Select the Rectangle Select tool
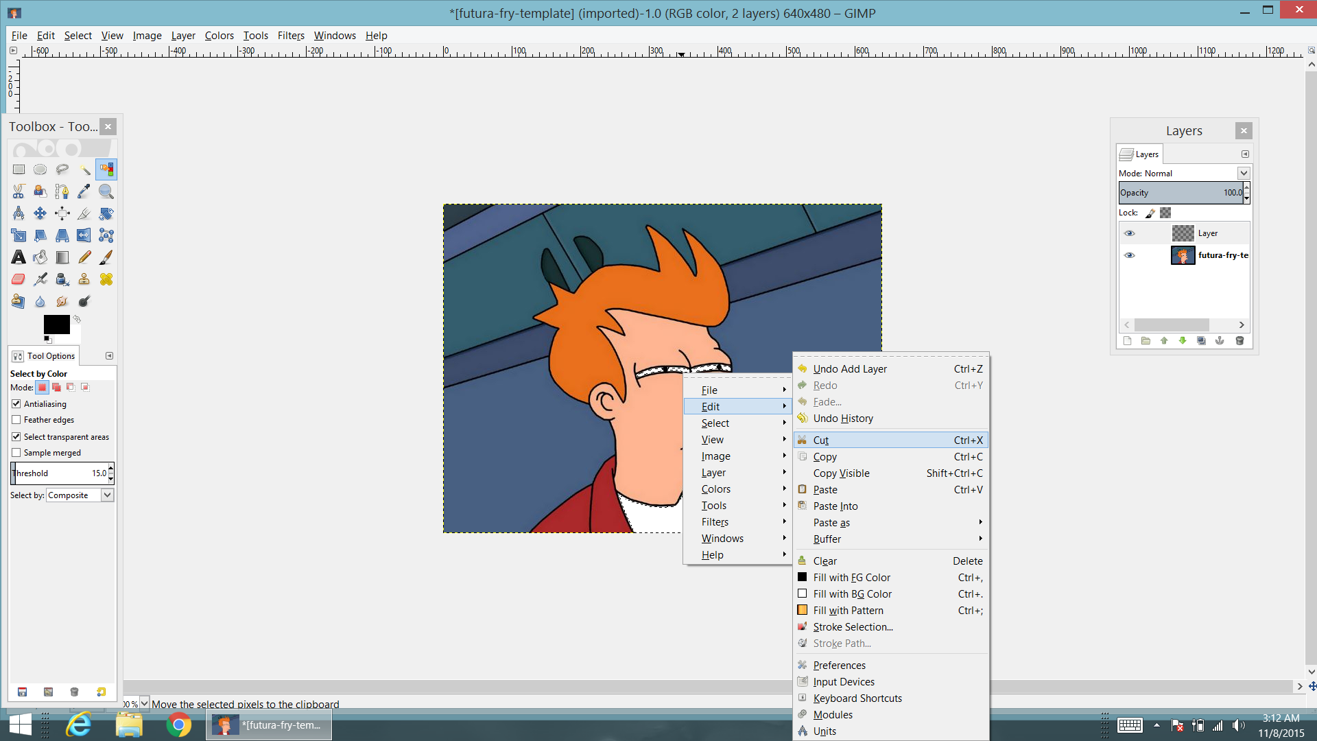The image size is (1317, 741). 19,169
